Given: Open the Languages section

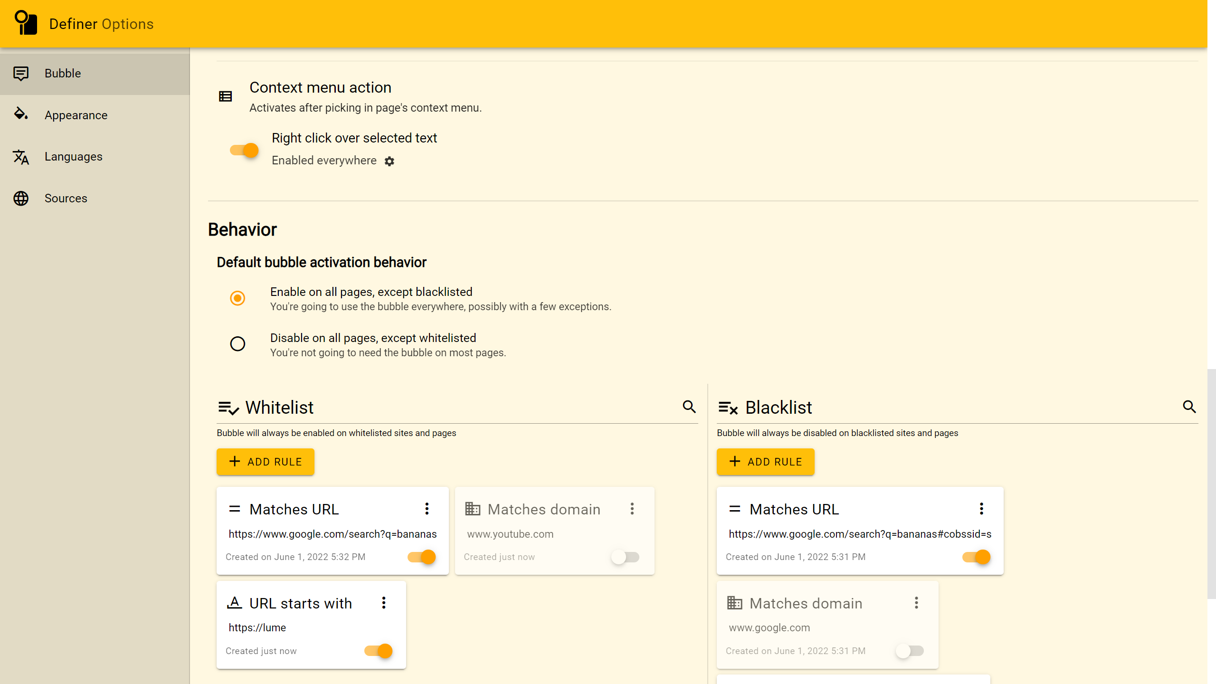Looking at the screenshot, I should pos(73,157).
